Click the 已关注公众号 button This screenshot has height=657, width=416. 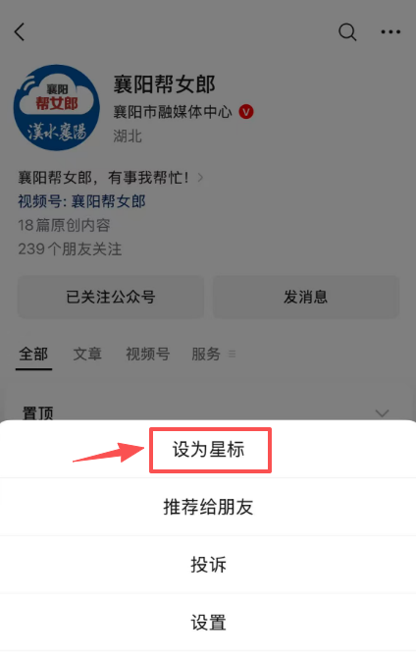click(x=111, y=297)
